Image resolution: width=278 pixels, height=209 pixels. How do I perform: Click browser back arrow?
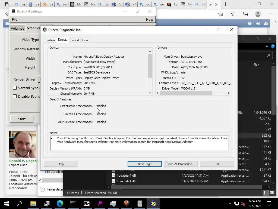coord(7,14)
